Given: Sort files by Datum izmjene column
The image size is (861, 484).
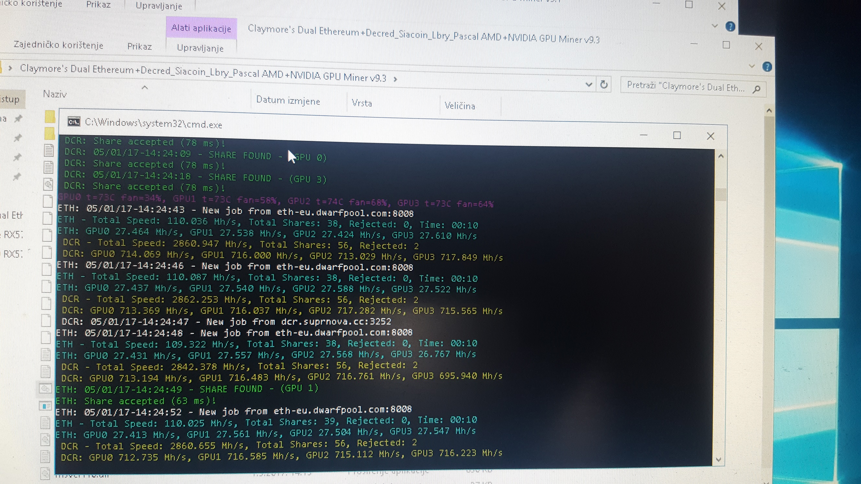Looking at the screenshot, I should (x=288, y=100).
